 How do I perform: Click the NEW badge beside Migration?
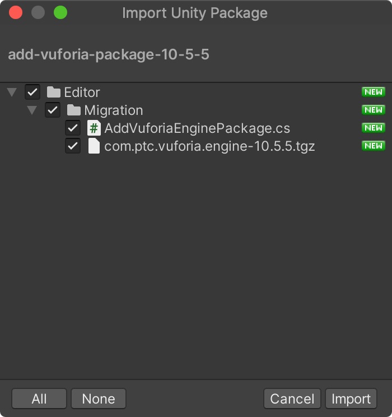coord(373,110)
